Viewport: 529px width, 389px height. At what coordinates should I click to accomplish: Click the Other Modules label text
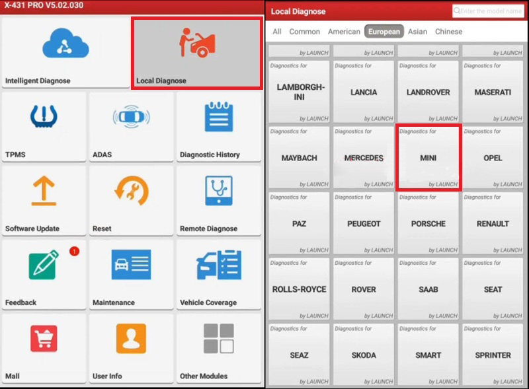coord(204,376)
